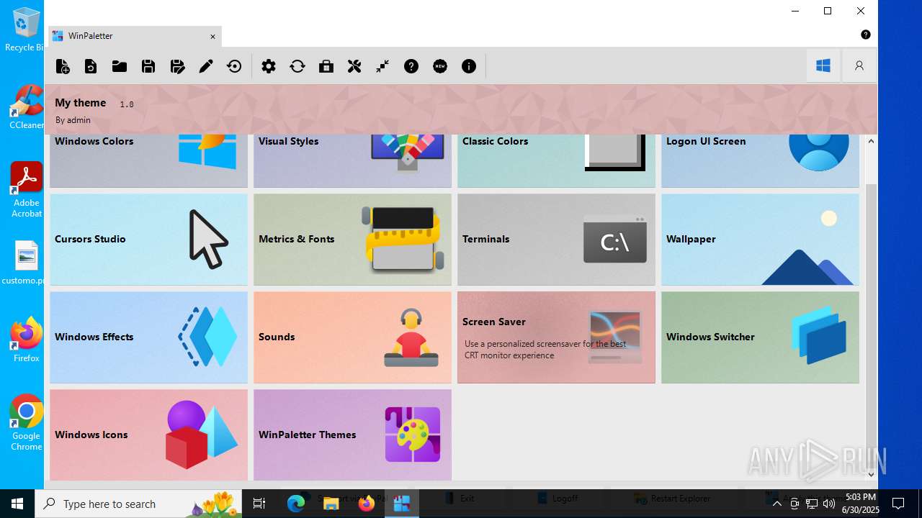The width and height of the screenshot is (922, 518).
Task: Click the 1.0 version label
Action: [x=127, y=104]
